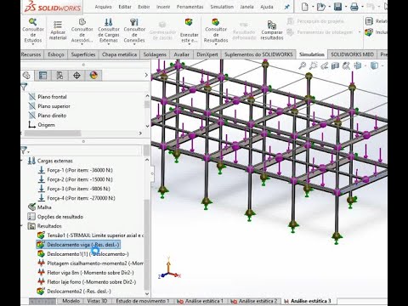This screenshot has height=306, width=408.
Task: Click the Open file icon
Action: (x=321, y=7)
